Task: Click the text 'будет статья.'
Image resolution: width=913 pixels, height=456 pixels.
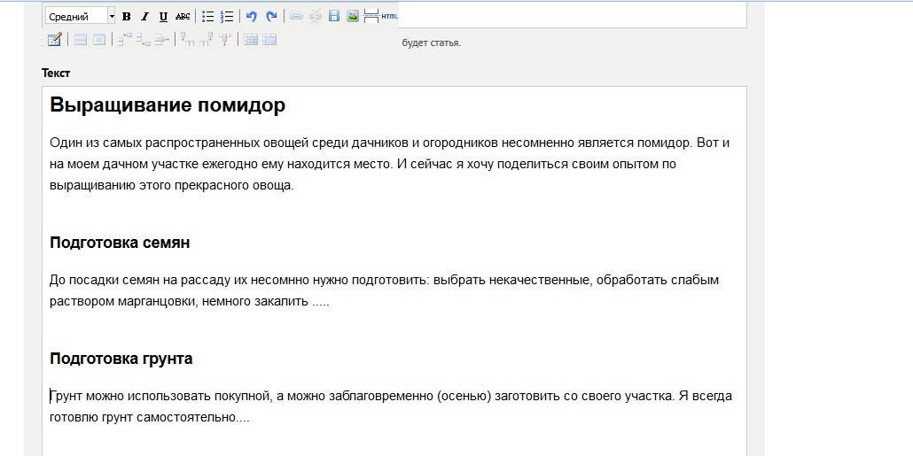Action: point(432,43)
